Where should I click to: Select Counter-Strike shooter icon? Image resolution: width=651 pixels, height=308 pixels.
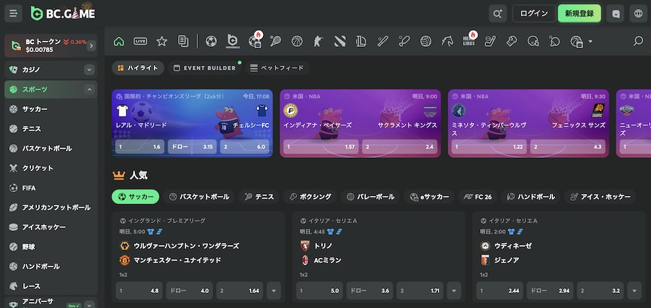pos(318,41)
